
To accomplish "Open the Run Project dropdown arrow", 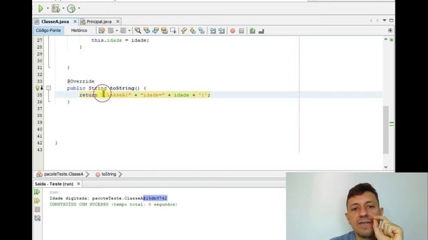I will point(47,9).
